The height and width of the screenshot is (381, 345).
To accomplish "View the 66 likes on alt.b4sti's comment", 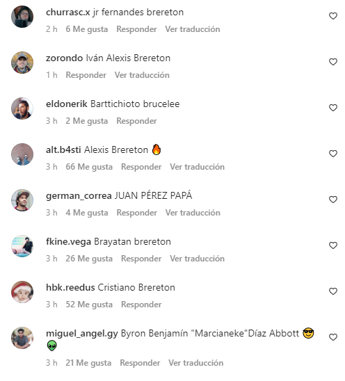I will pos(89,167).
